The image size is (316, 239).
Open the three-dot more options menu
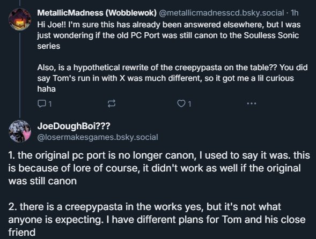[252, 103]
